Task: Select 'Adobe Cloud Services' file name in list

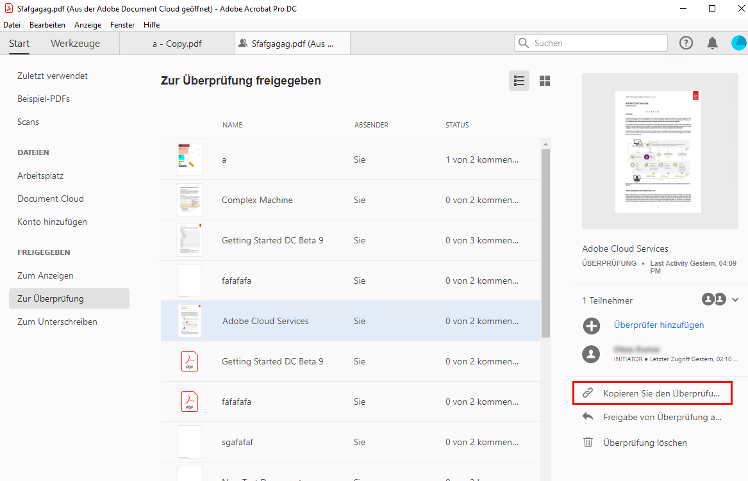Action: coord(265,322)
